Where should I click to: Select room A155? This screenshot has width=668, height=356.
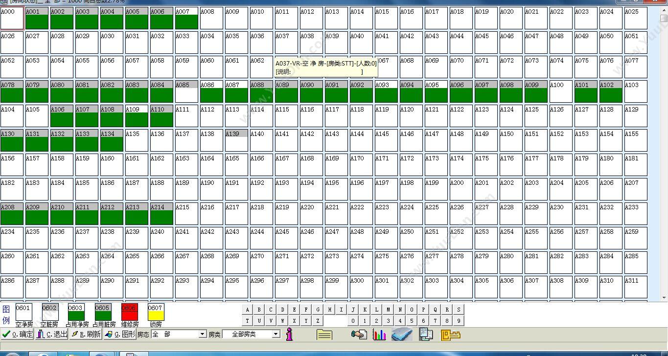coord(636,140)
